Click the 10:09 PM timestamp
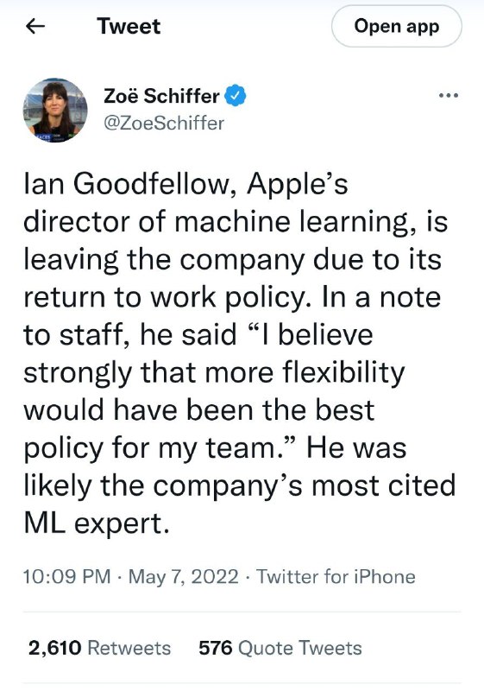 (66, 576)
